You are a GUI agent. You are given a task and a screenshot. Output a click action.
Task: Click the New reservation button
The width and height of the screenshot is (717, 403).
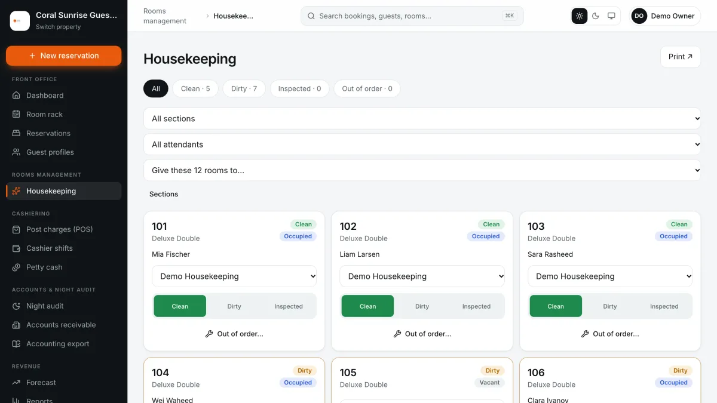[64, 56]
